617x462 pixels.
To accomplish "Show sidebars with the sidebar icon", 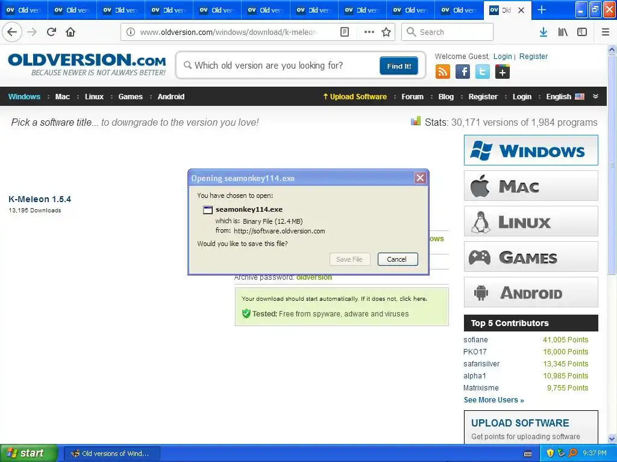I will [582, 32].
